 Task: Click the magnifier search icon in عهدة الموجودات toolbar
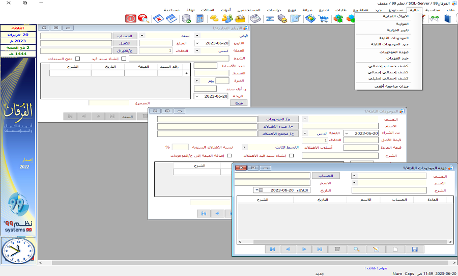[357, 249]
